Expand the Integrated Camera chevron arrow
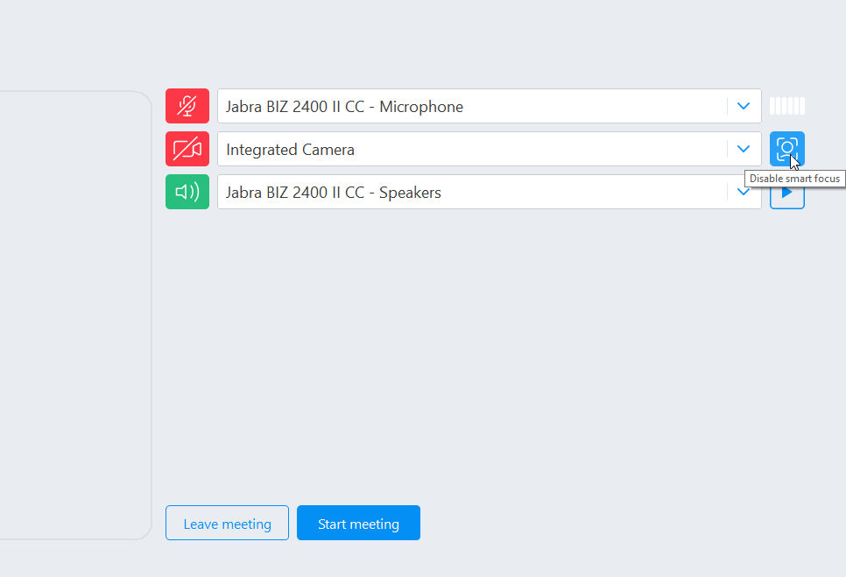Image resolution: width=846 pixels, height=577 pixels. [x=744, y=149]
